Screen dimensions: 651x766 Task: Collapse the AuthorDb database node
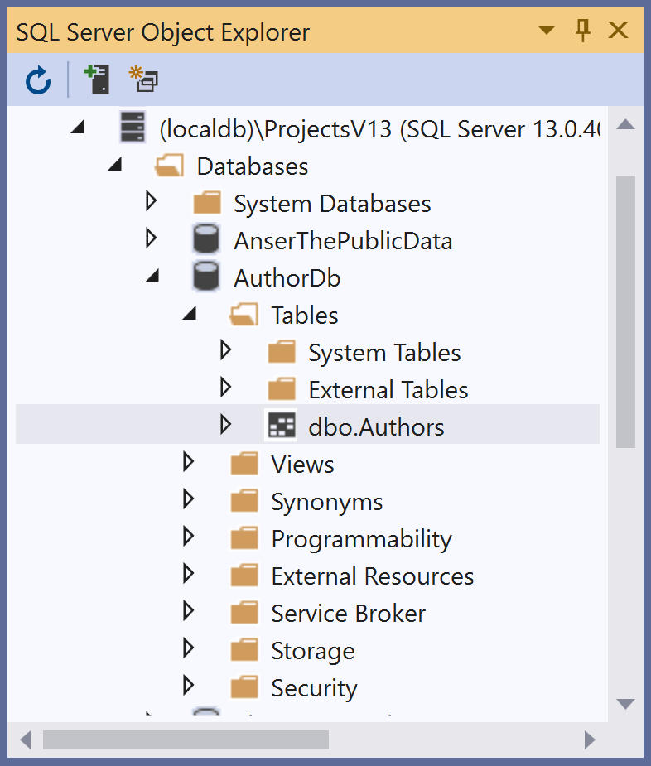coord(153,277)
